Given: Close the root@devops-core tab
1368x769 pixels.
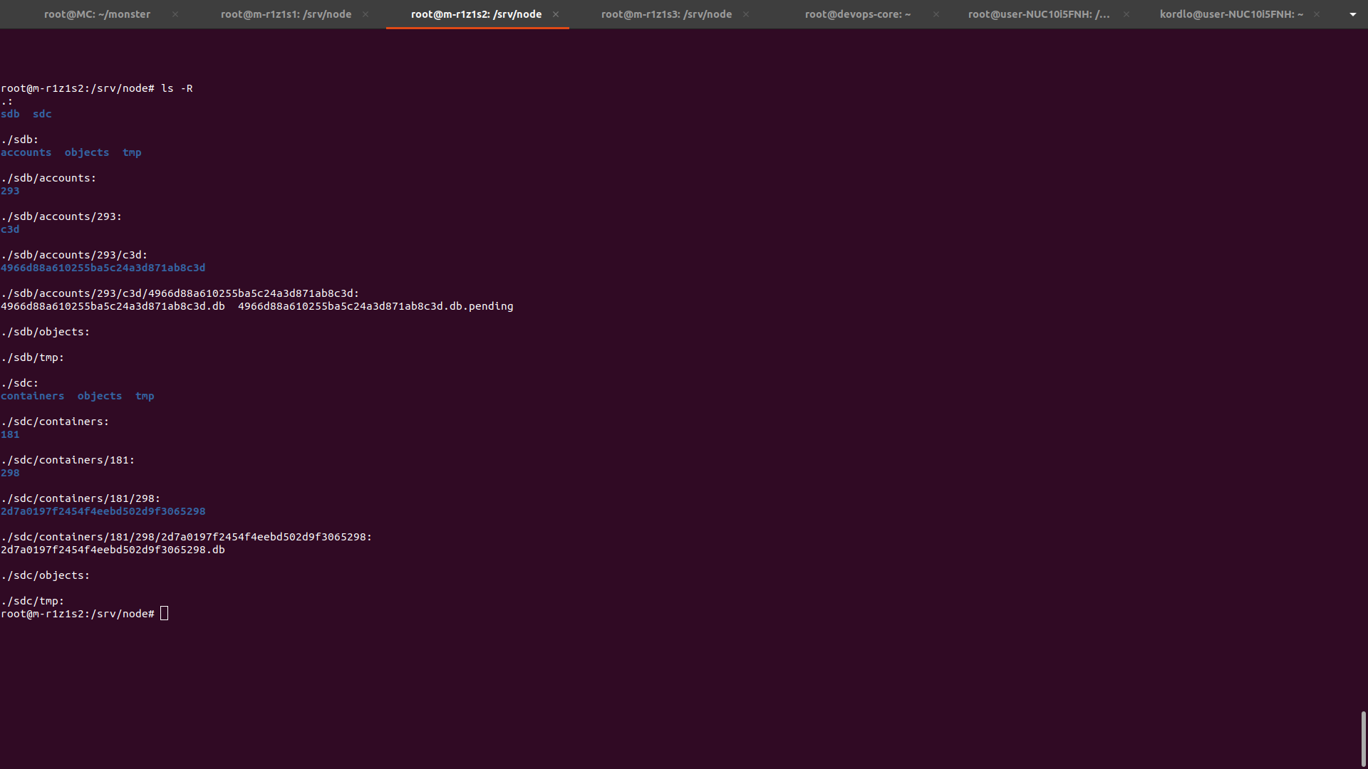Looking at the screenshot, I should coord(936,14).
